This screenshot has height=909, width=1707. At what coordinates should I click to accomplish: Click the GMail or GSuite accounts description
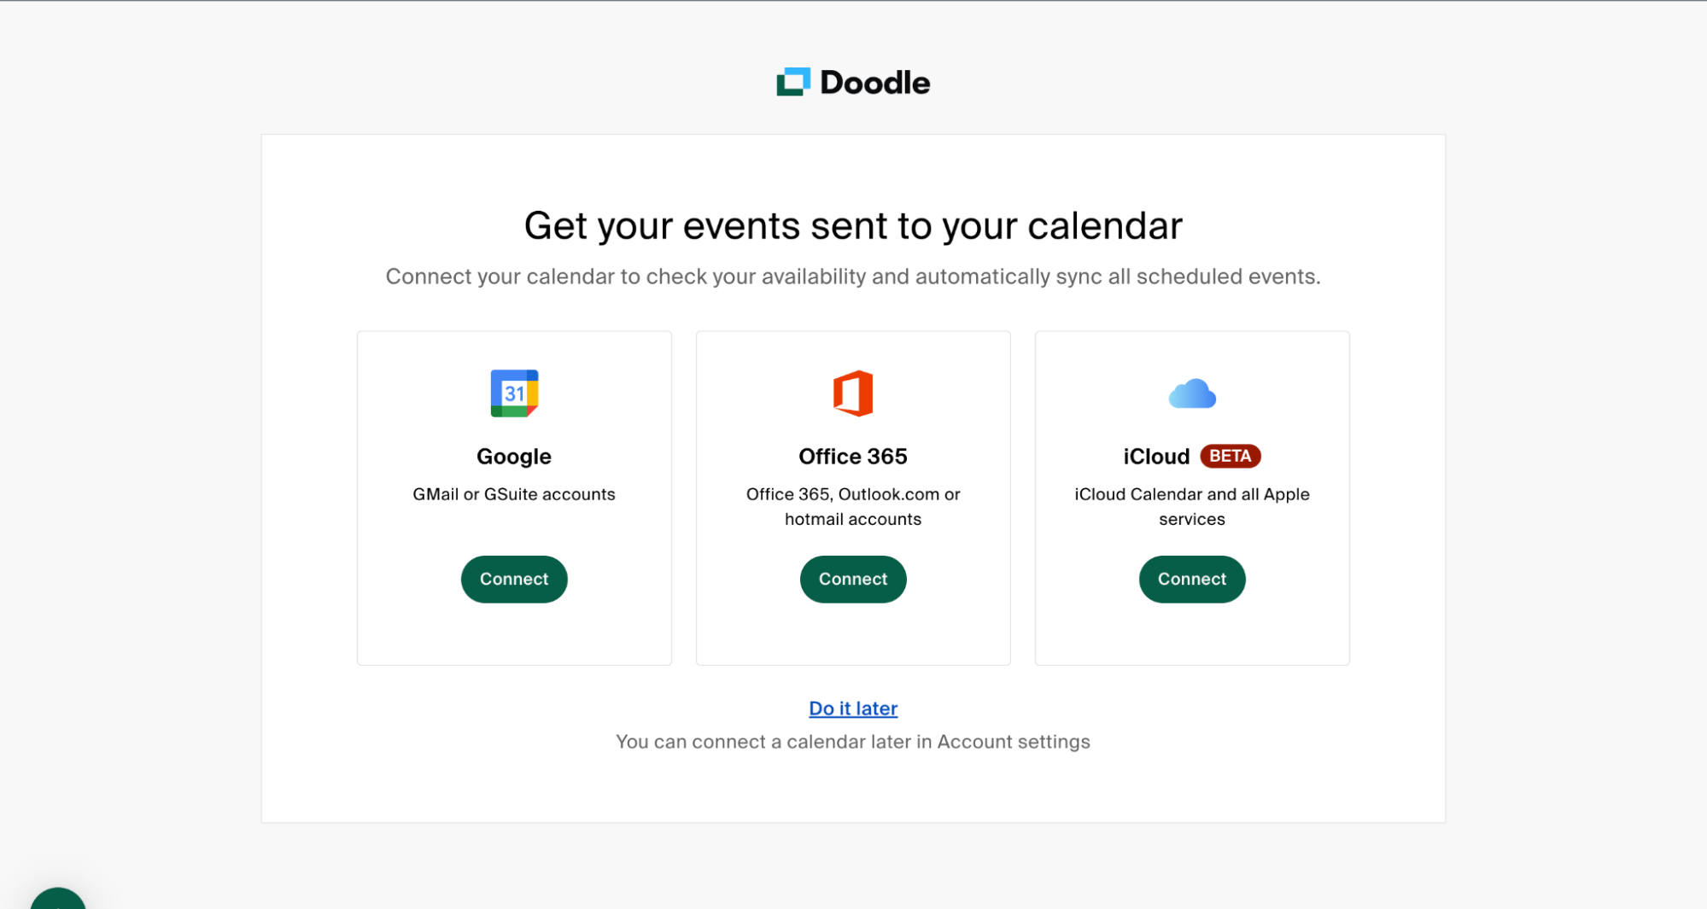point(514,494)
